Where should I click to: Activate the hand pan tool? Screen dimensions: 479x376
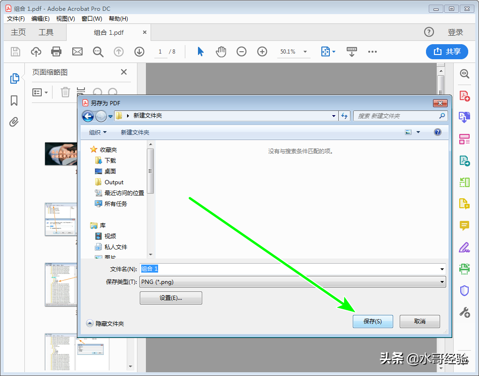click(221, 52)
